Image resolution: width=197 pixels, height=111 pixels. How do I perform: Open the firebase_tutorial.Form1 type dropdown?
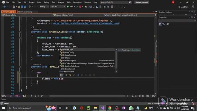pyautogui.click(x=78, y=15)
